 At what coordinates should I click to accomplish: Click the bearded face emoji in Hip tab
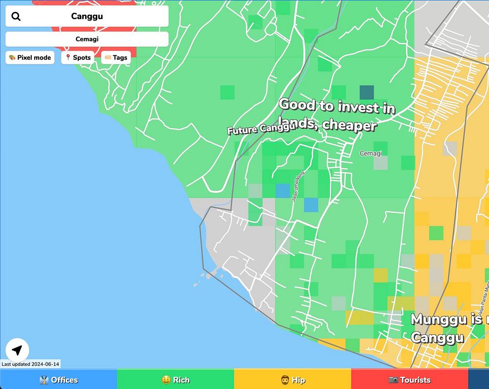coord(285,380)
